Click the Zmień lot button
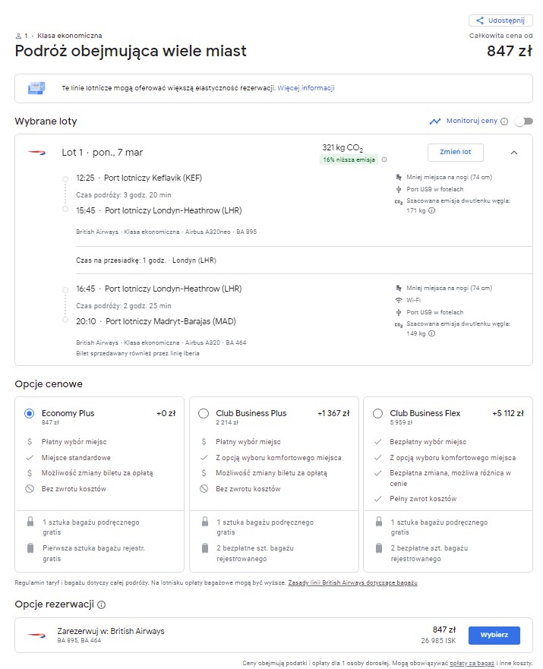The height and width of the screenshot is (669, 543). point(456,153)
